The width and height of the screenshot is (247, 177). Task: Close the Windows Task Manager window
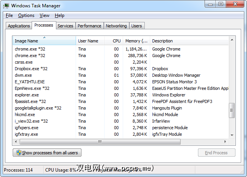(x=235, y=4)
